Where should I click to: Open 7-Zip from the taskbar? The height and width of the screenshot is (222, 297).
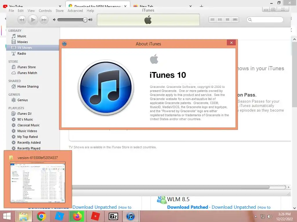[x=113, y=216]
